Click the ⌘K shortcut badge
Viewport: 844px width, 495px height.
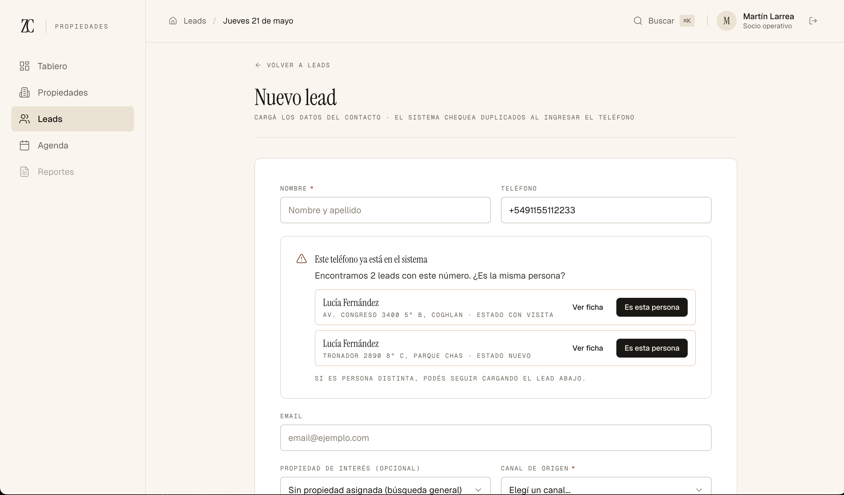[x=687, y=21]
